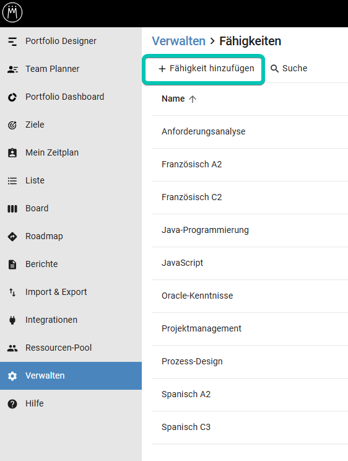The image size is (348, 461).
Task: Click the Board columns icon
Action: point(12,209)
